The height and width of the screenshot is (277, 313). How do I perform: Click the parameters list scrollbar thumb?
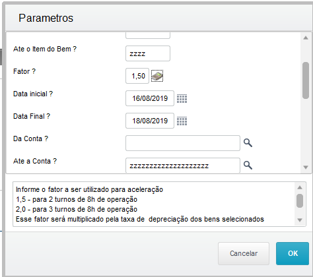[306, 80]
